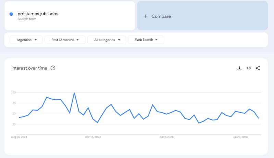Click caret arrow next to Web Search

pyautogui.click(x=157, y=40)
